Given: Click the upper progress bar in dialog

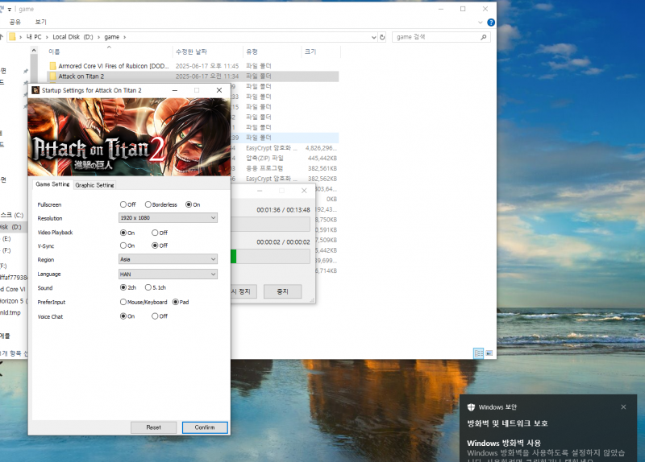Looking at the screenshot, I should (x=270, y=225).
